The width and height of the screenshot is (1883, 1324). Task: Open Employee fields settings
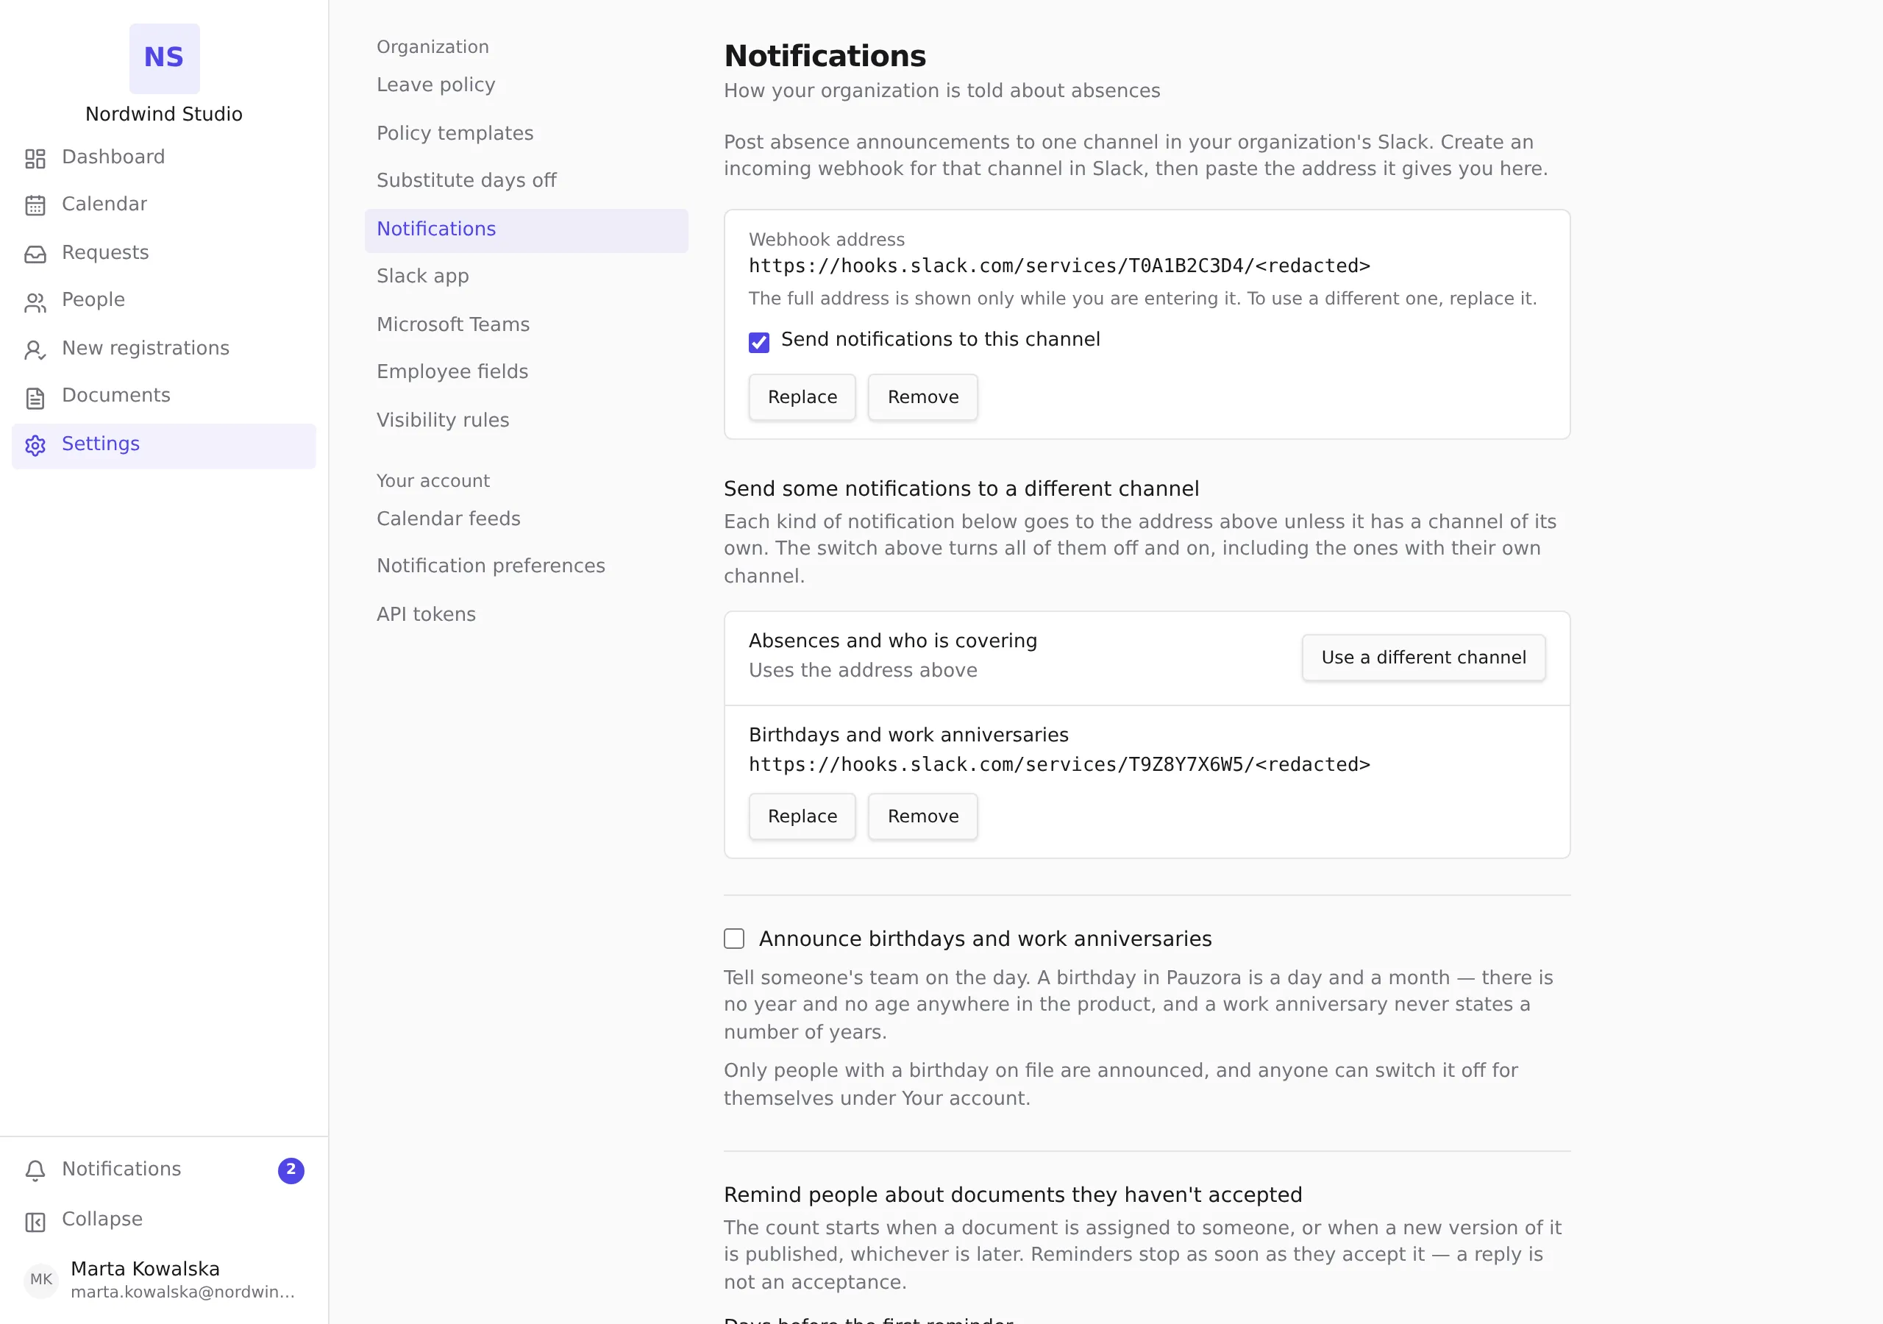526,372
